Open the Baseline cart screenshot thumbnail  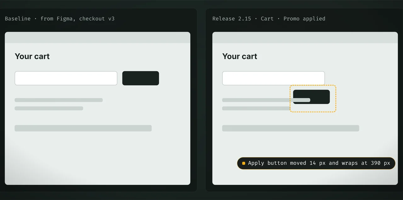(x=98, y=108)
